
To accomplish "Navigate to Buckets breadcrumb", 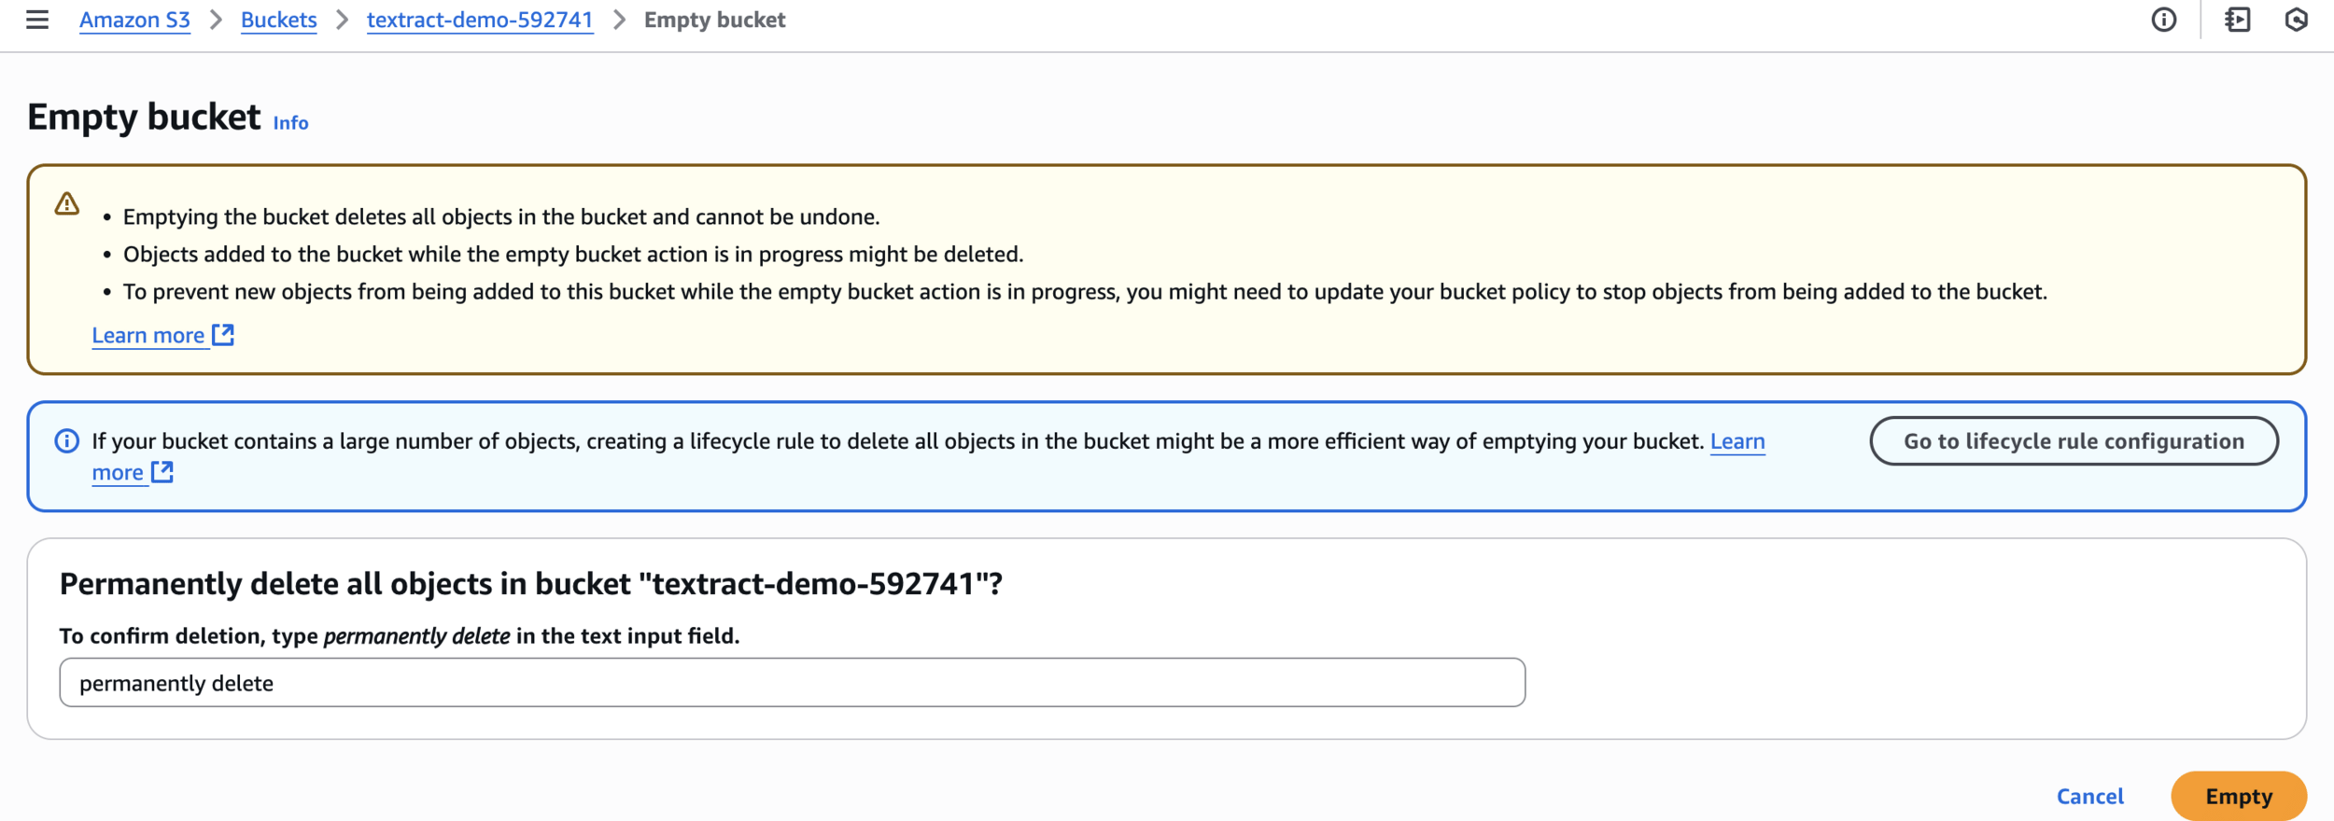I will pyautogui.click(x=278, y=20).
